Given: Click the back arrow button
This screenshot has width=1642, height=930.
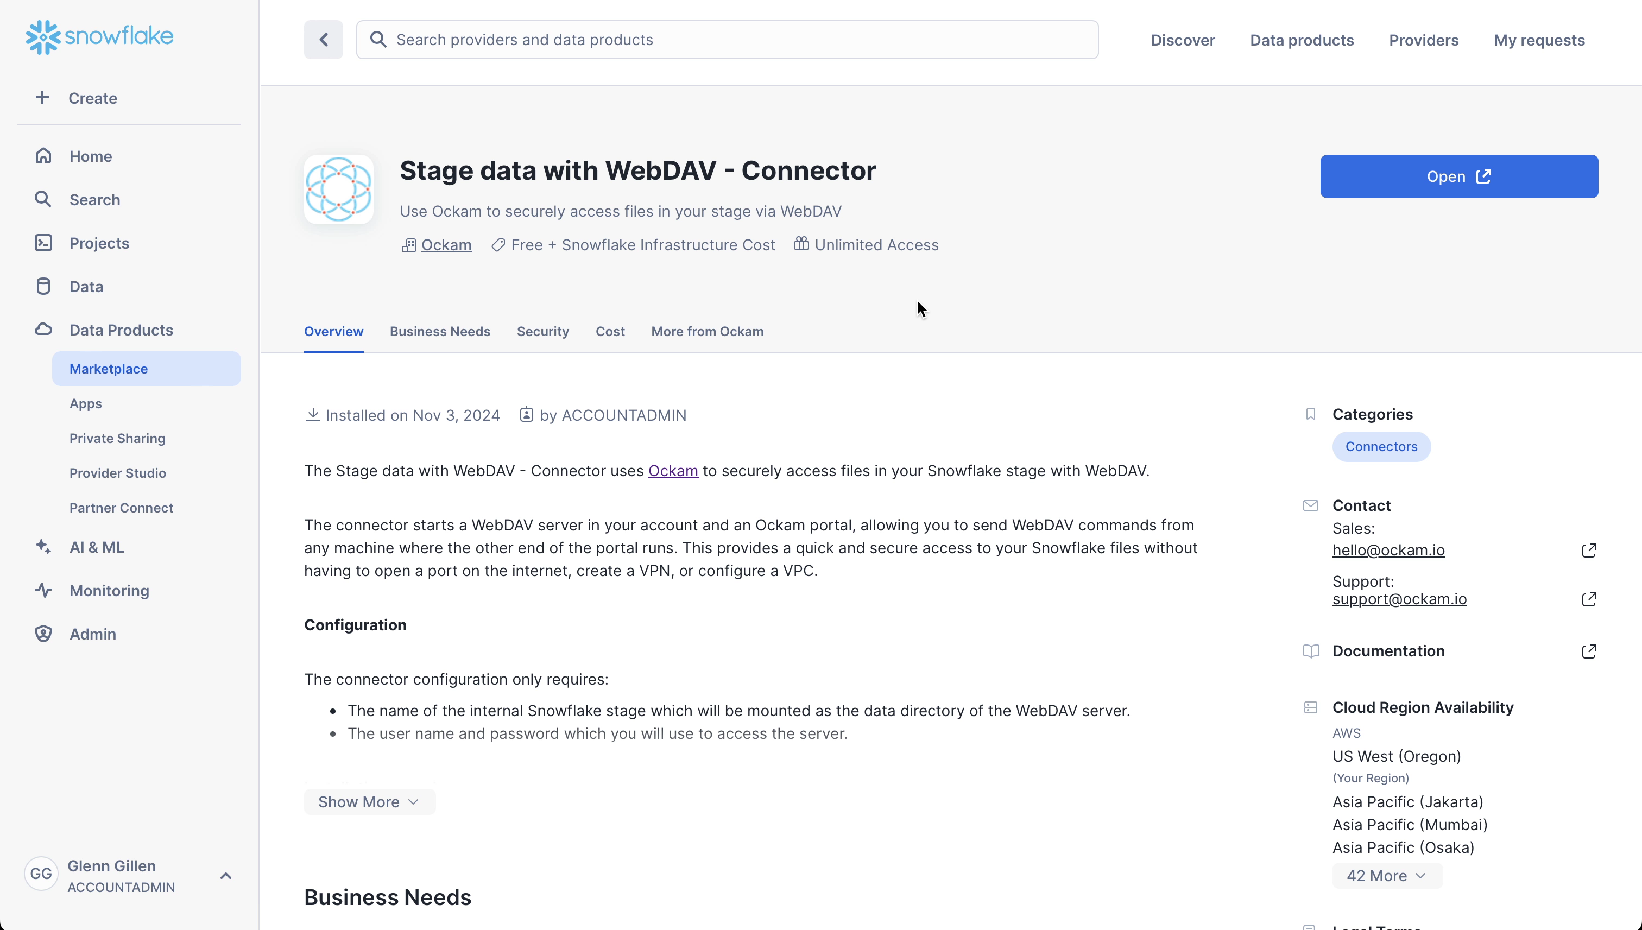Looking at the screenshot, I should [323, 40].
